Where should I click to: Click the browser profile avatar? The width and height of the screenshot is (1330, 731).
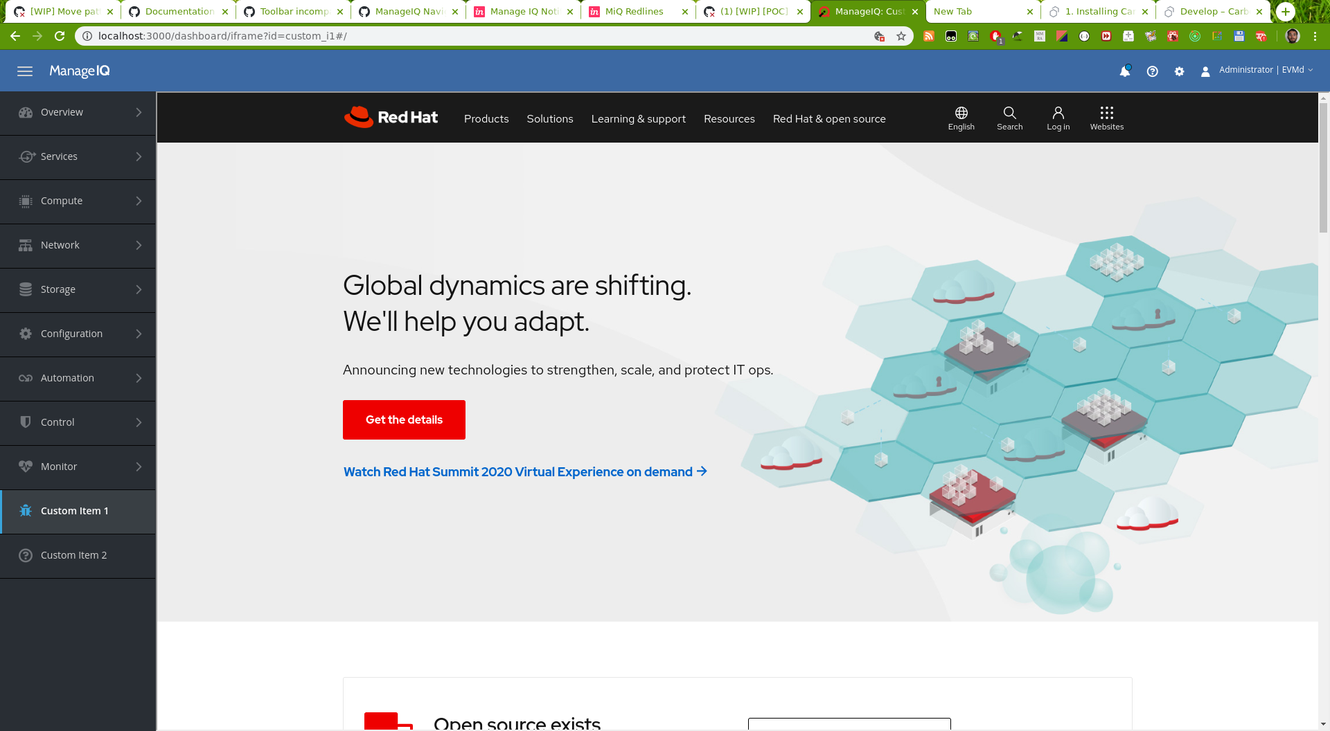pyautogui.click(x=1293, y=36)
